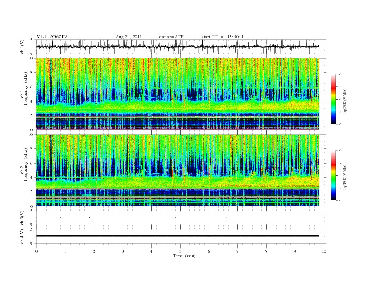The height and width of the screenshot is (282, 365).
Task: Click the ch.3 flat waveform line
Action: click(x=177, y=217)
